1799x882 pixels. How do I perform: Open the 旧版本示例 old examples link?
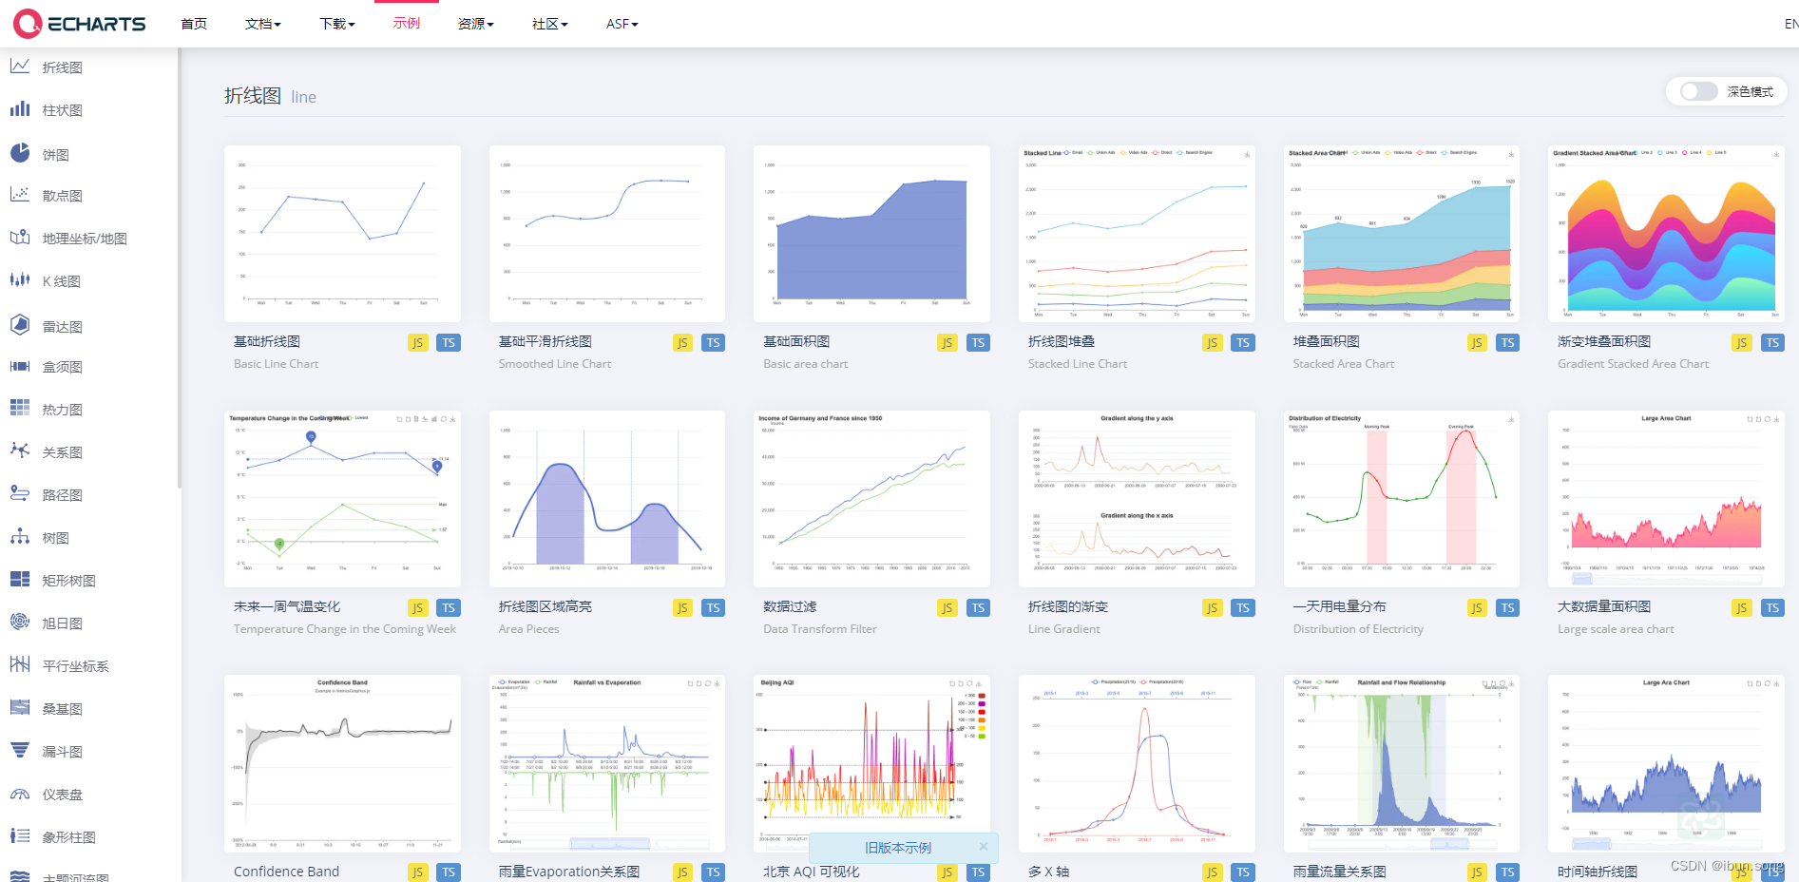click(898, 848)
